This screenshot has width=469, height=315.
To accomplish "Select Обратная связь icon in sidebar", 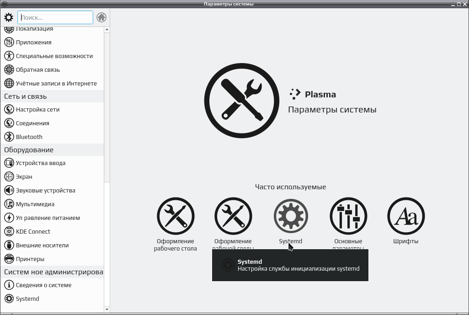I will pyautogui.click(x=9, y=69).
